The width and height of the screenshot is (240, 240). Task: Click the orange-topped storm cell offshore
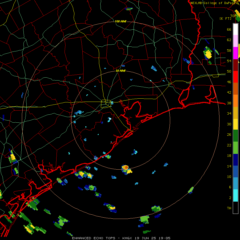[x=126, y=170]
